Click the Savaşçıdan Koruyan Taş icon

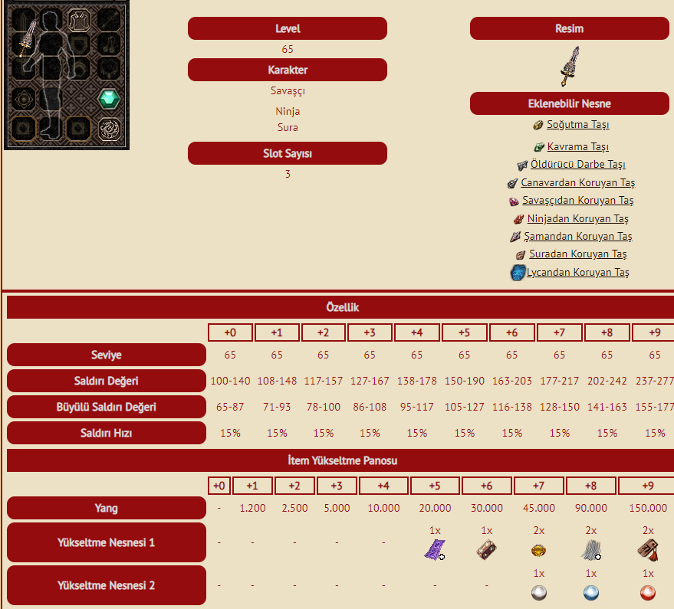click(x=514, y=201)
